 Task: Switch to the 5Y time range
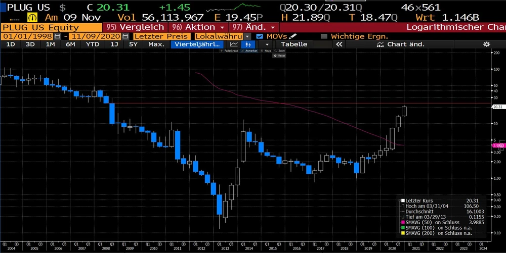133,44
